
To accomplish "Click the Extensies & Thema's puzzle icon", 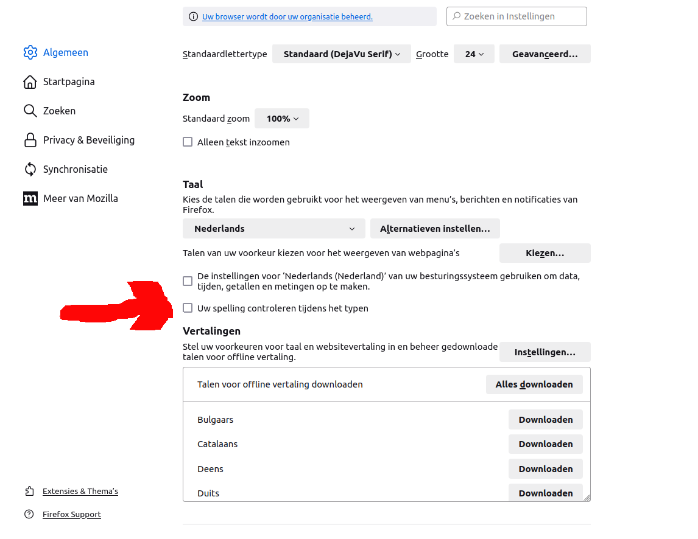I will [29, 491].
